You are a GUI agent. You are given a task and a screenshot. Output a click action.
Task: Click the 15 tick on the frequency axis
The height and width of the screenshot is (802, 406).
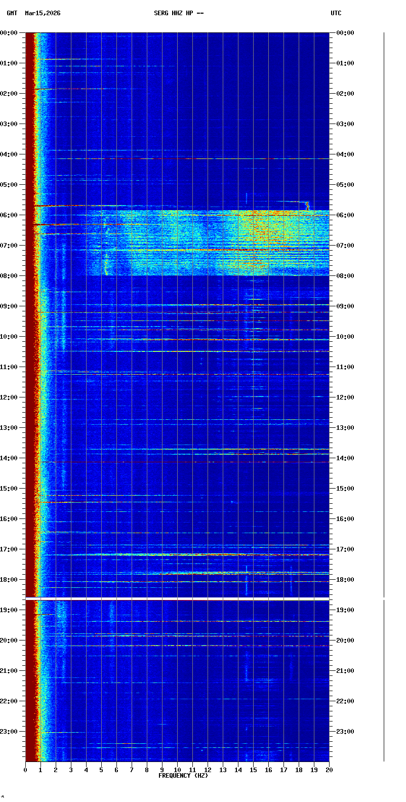click(x=253, y=770)
